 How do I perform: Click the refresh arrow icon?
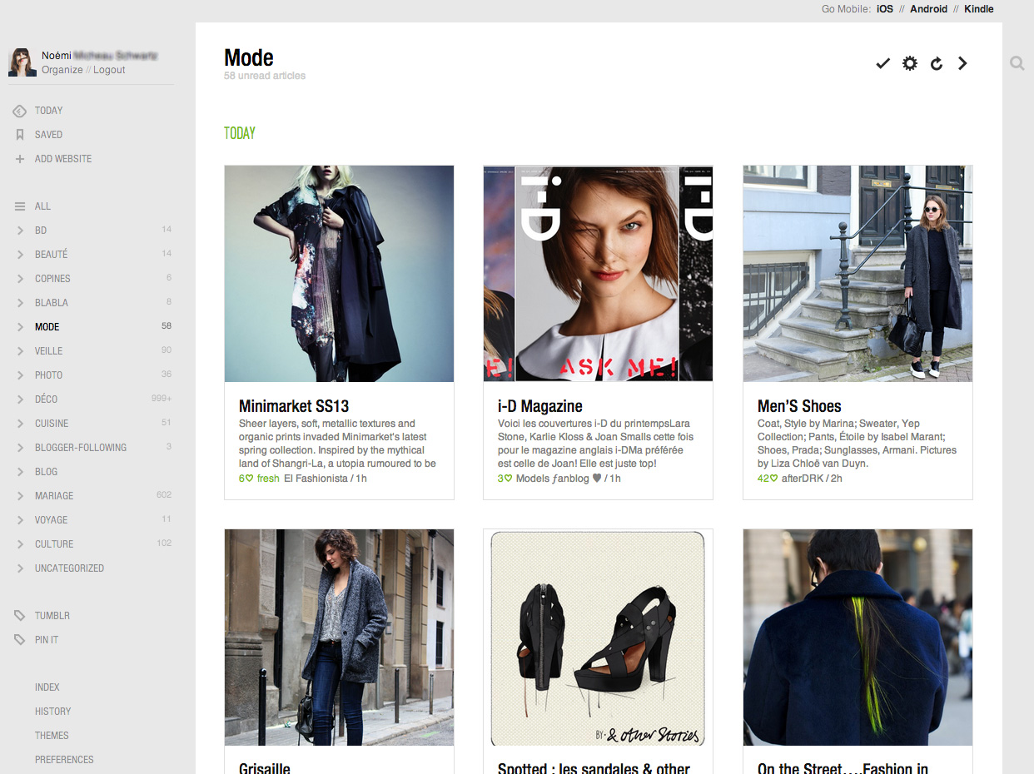[x=937, y=63]
